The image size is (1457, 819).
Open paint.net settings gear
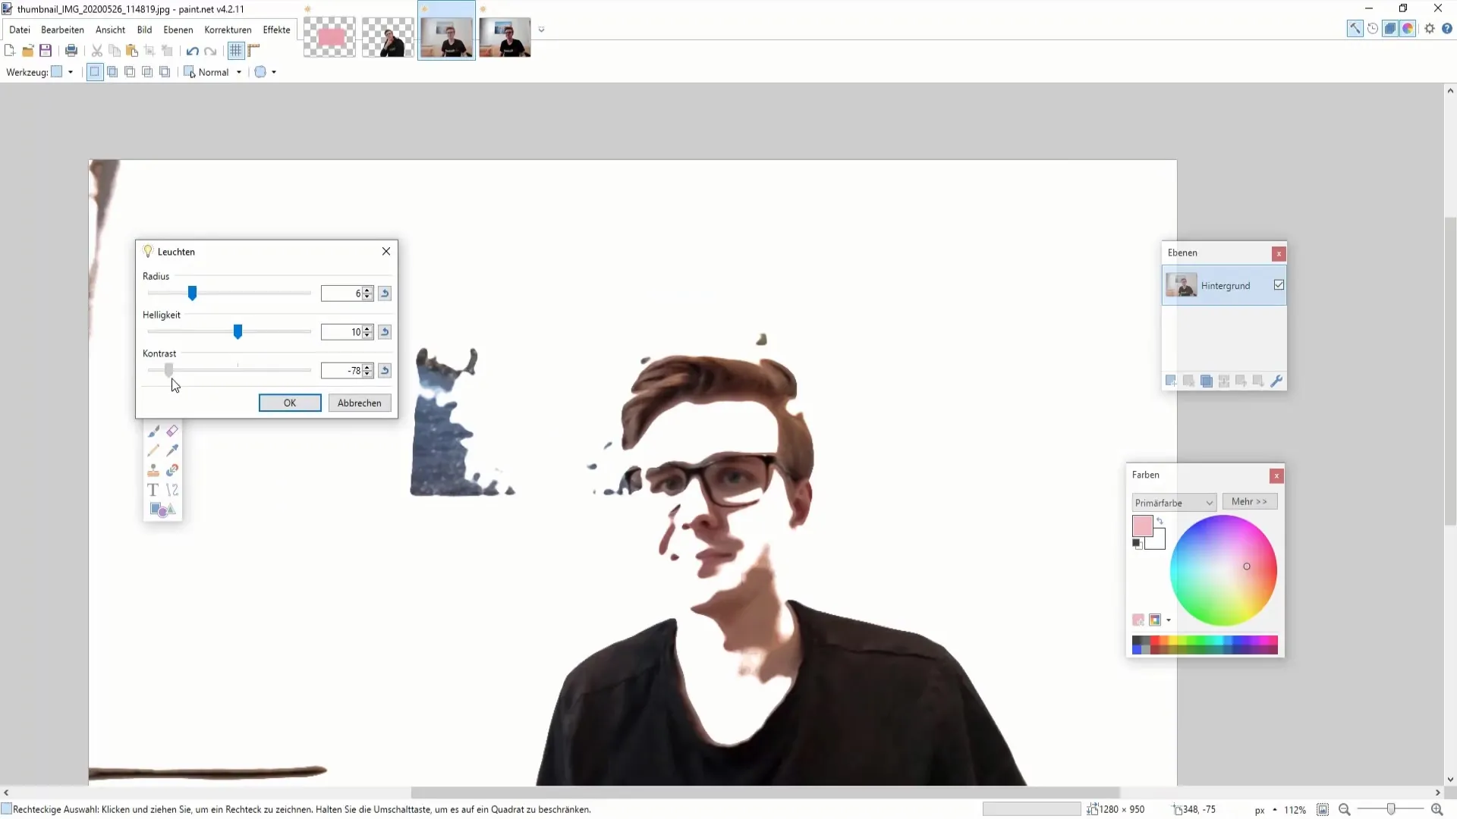point(1430,29)
